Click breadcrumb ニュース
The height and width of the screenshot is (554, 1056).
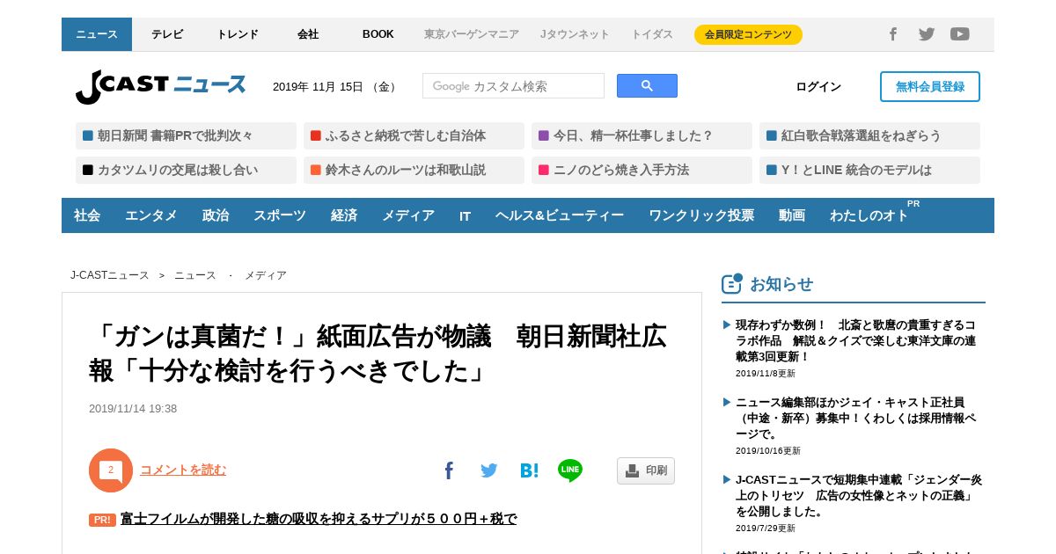click(195, 275)
